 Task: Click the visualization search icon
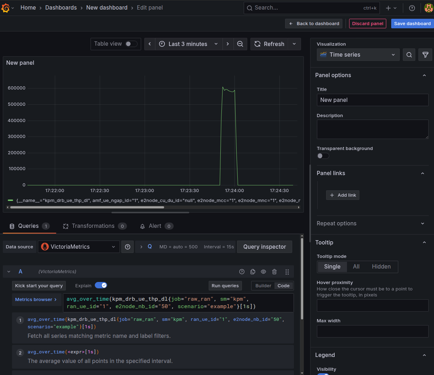[409, 55]
